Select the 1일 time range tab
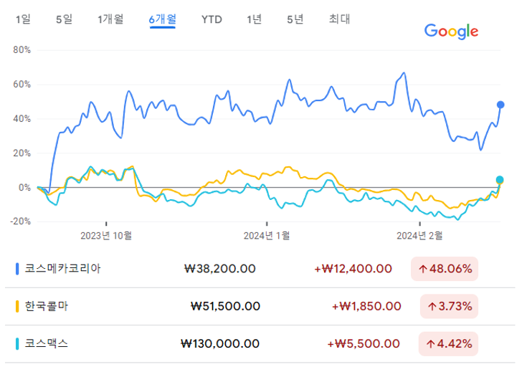The height and width of the screenshot is (372, 527). pyautogui.click(x=23, y=19)
